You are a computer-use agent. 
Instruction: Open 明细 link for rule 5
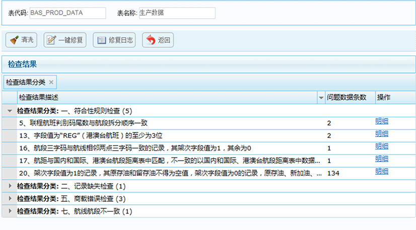coord(382,121)
